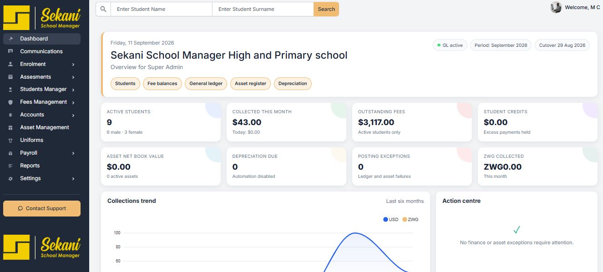Viewport: 603px width, 272px height.
Task: Click the Accounts sidebar icon
Action: click(x=10, y=115)
